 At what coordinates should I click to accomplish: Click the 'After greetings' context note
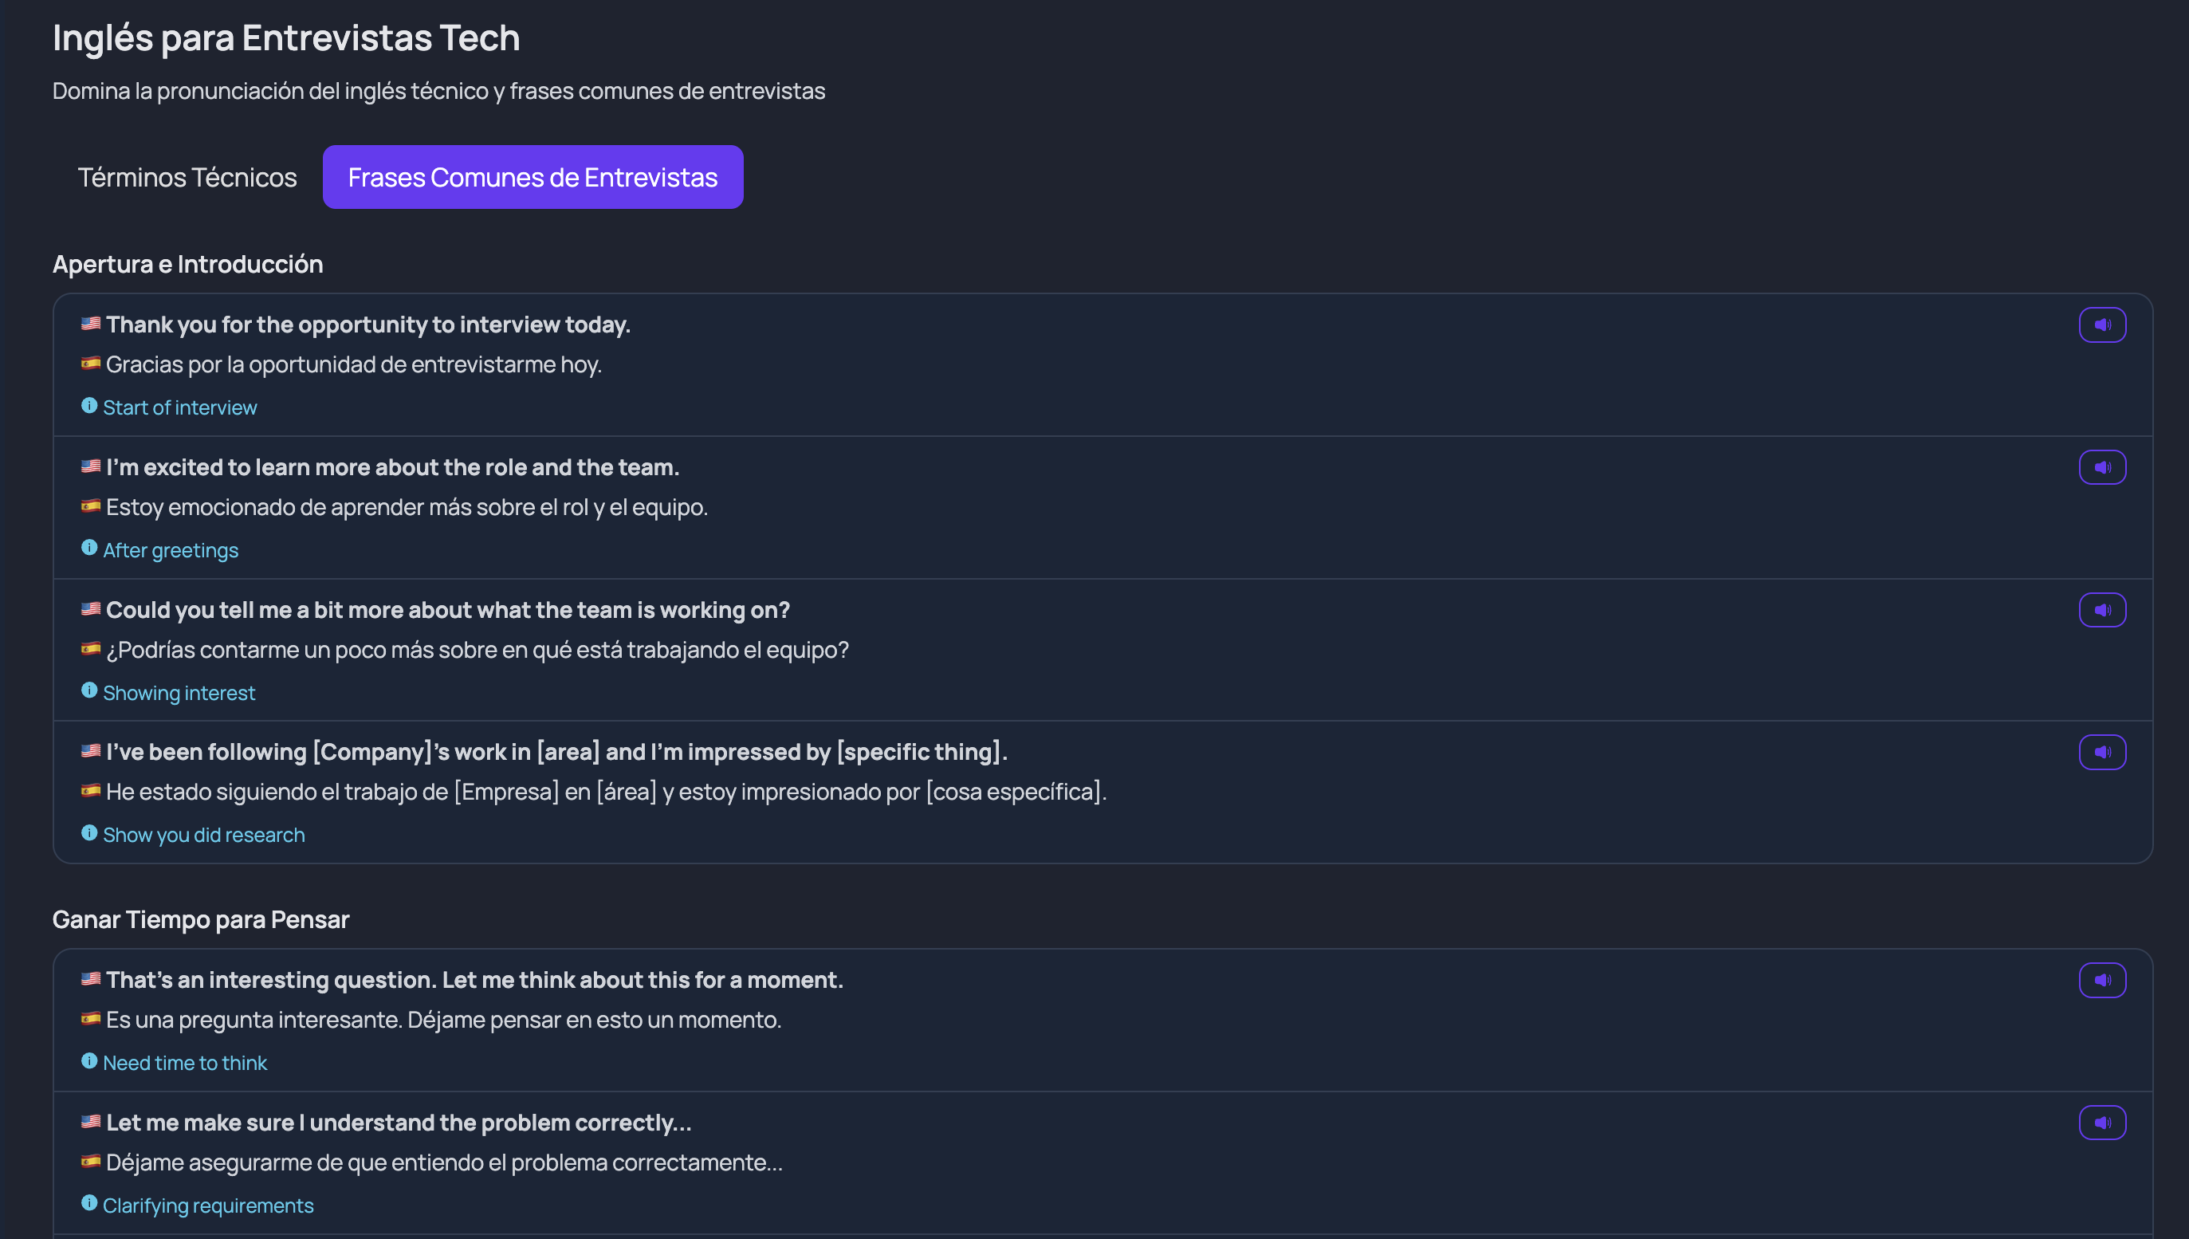[170, 551]
